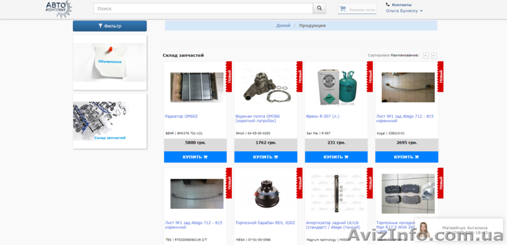This screenshot has height=245, width=507.
Task: Click in the Поиск search field
Action: pyautogui.click(x=203, y=9)
